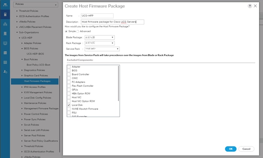Cancel the firmware package creation
Image resolution: width=263 pixels, height=158 pixels.
pyautogui.click(x=246, y=149)
